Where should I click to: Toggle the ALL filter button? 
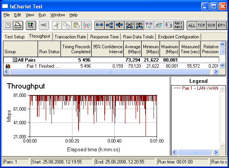(192, 25)
